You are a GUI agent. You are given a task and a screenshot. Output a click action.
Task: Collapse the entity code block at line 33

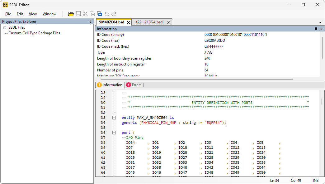coord(114,118)
